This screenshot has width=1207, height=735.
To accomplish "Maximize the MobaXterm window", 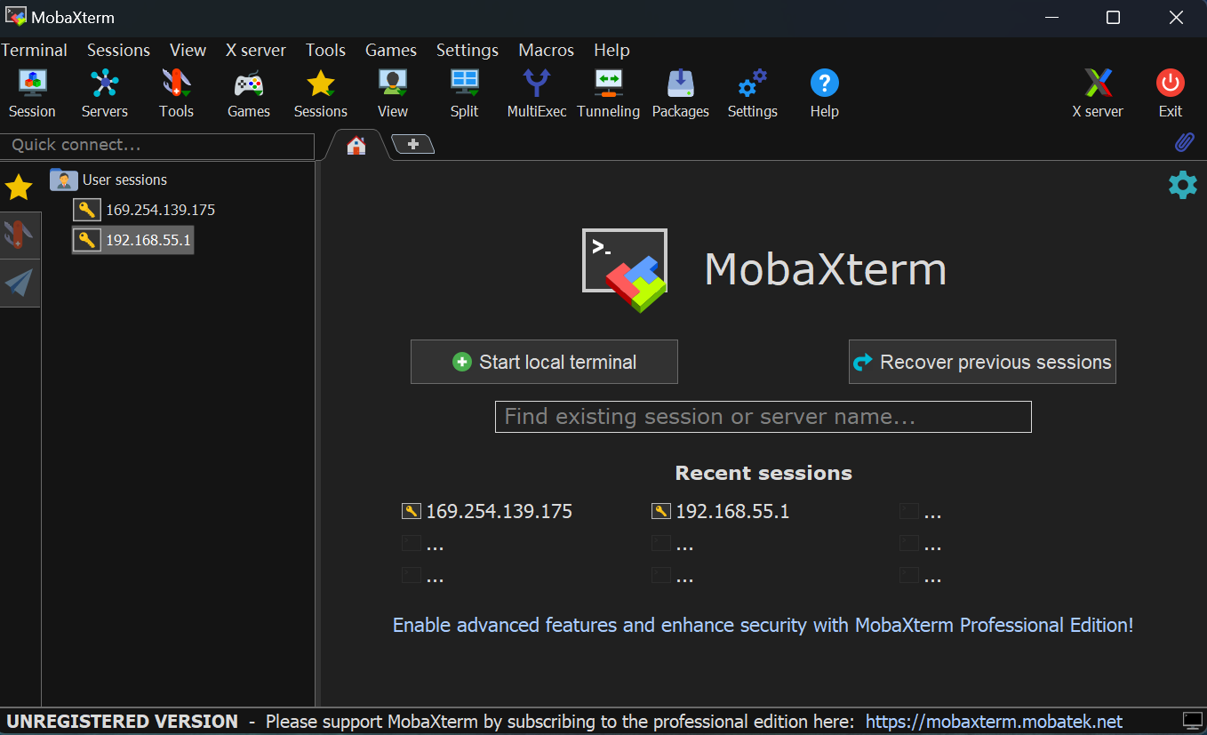I will (x=1113, y=18).
